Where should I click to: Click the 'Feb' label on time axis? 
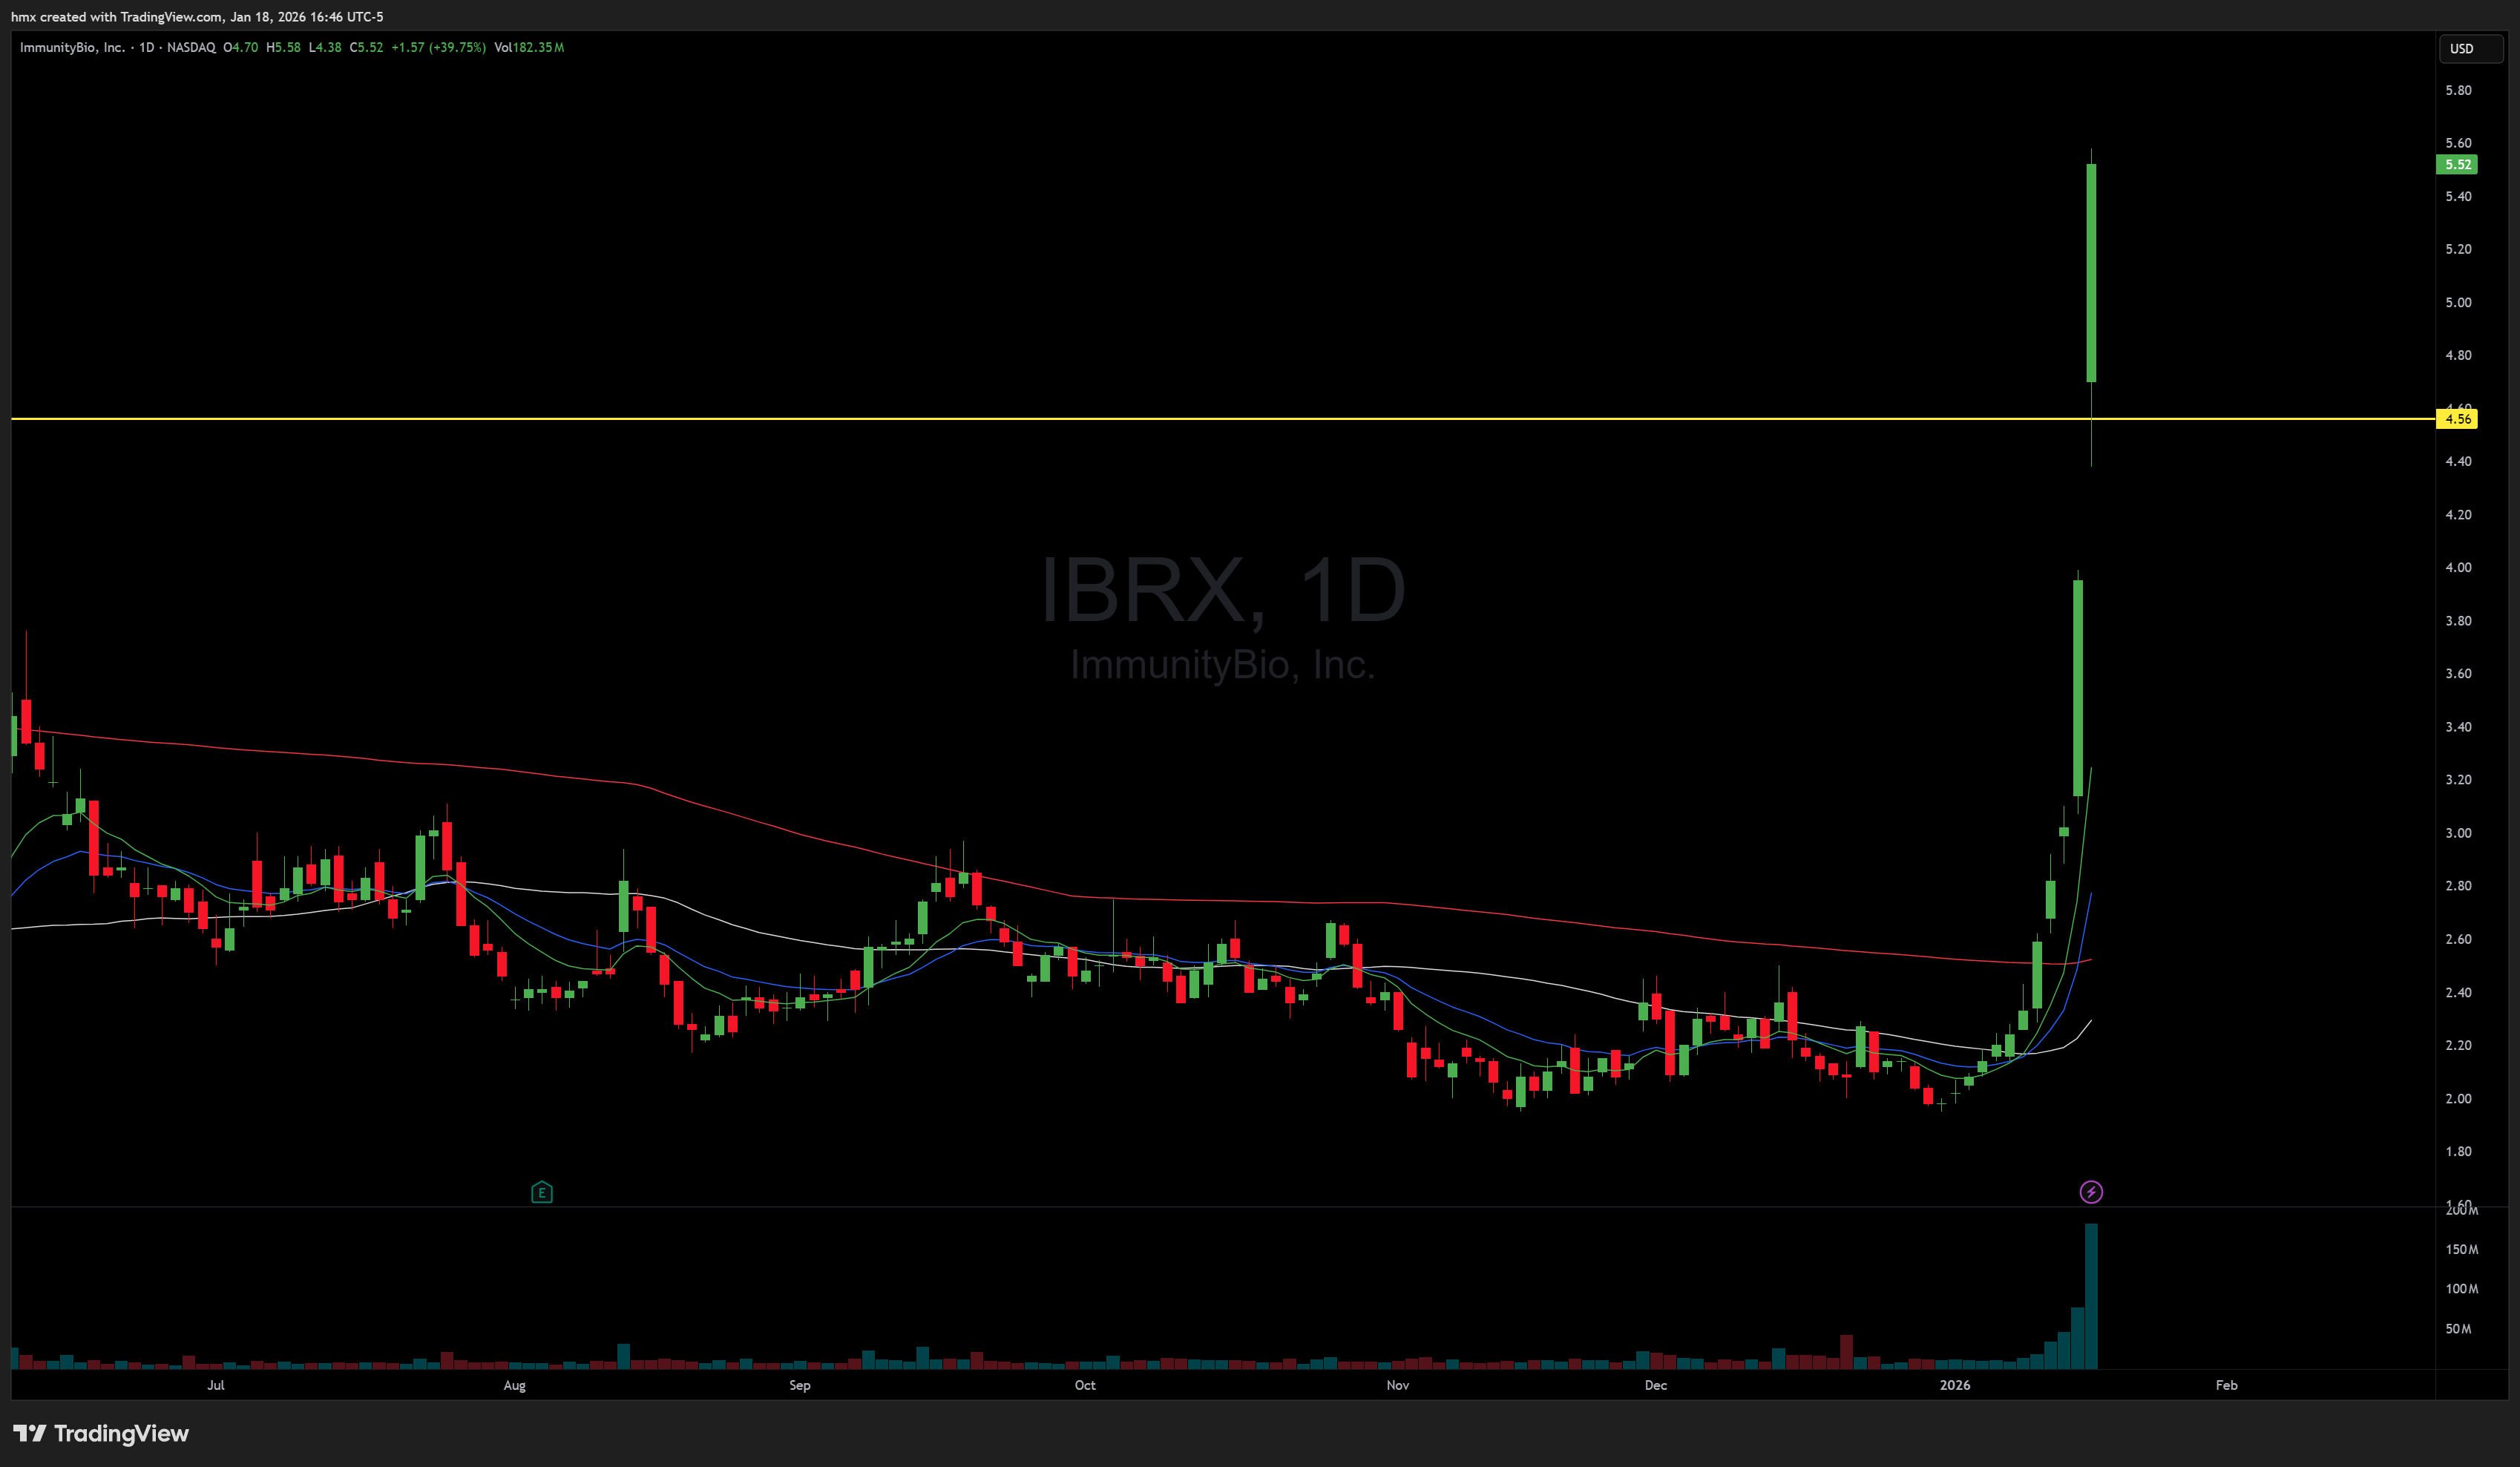(2226, 1385)
